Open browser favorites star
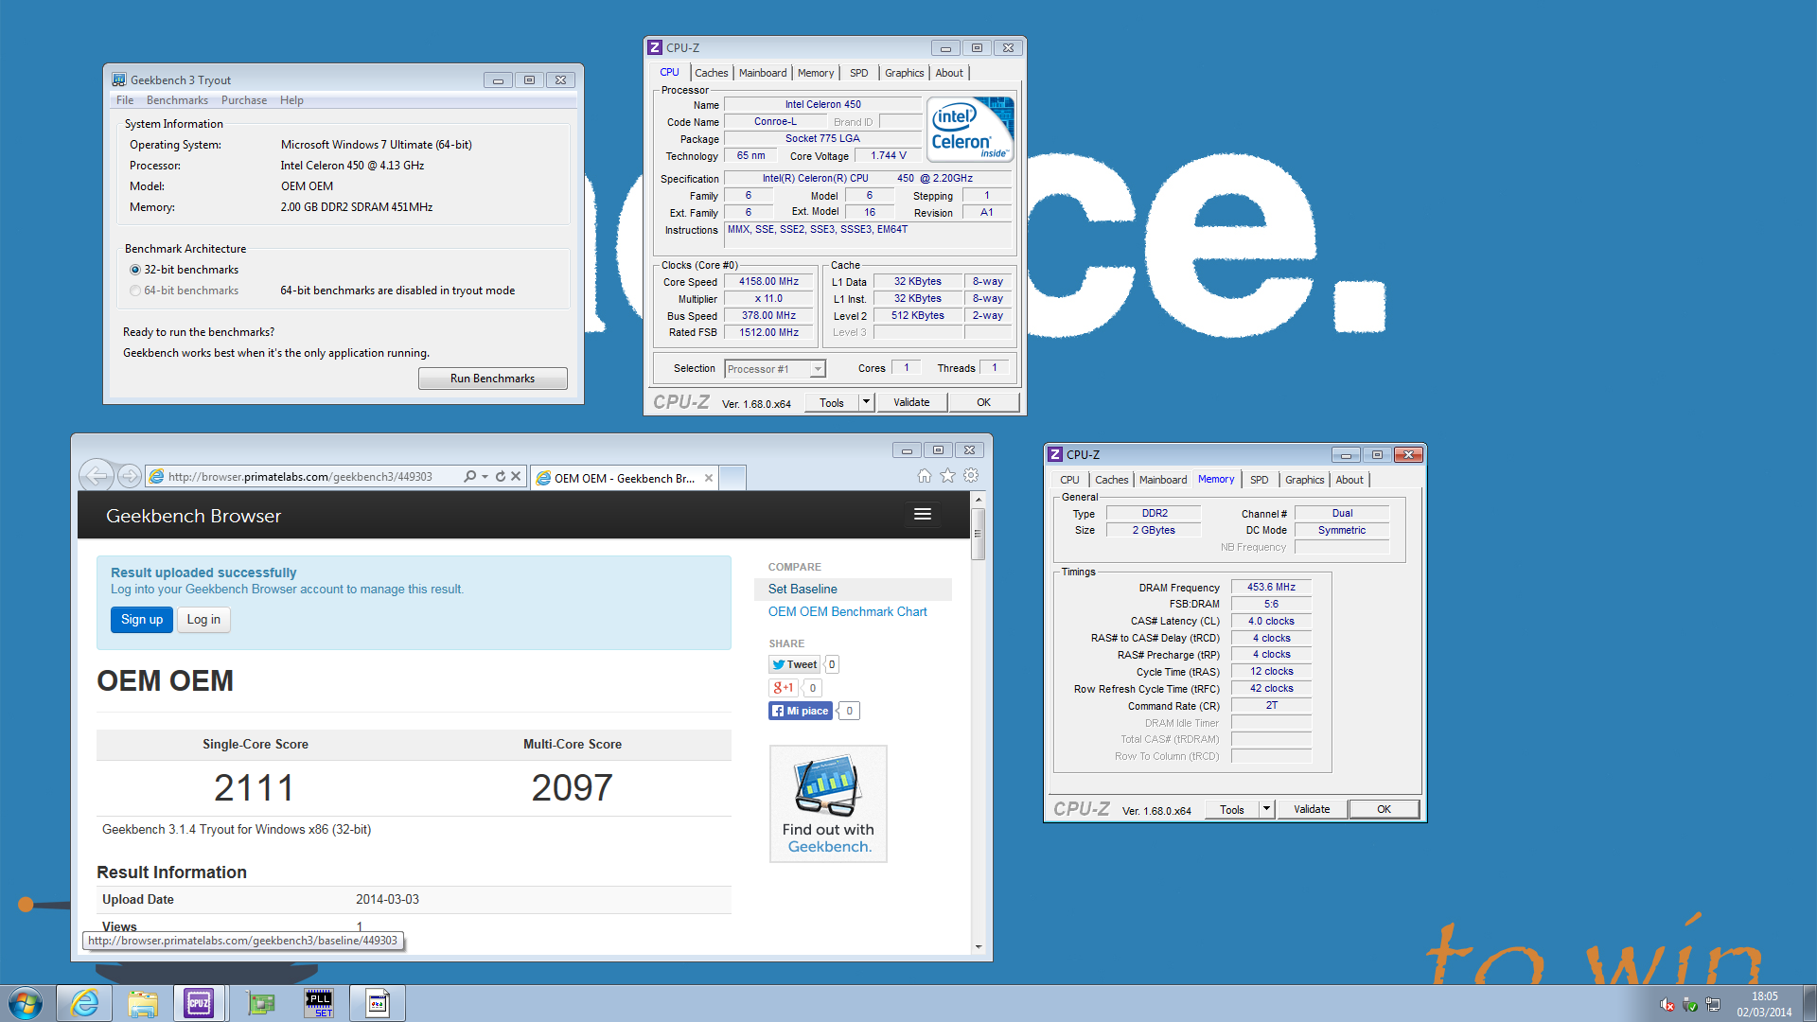This screenshot has width=1817, height=1022. (x=947, y=475)
